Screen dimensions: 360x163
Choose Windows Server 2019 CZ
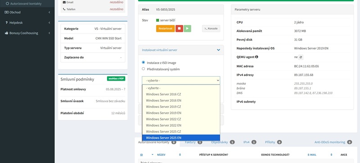(181, 107)
